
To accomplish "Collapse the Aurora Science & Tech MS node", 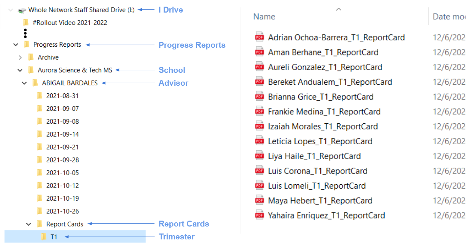I will (20, 70).
